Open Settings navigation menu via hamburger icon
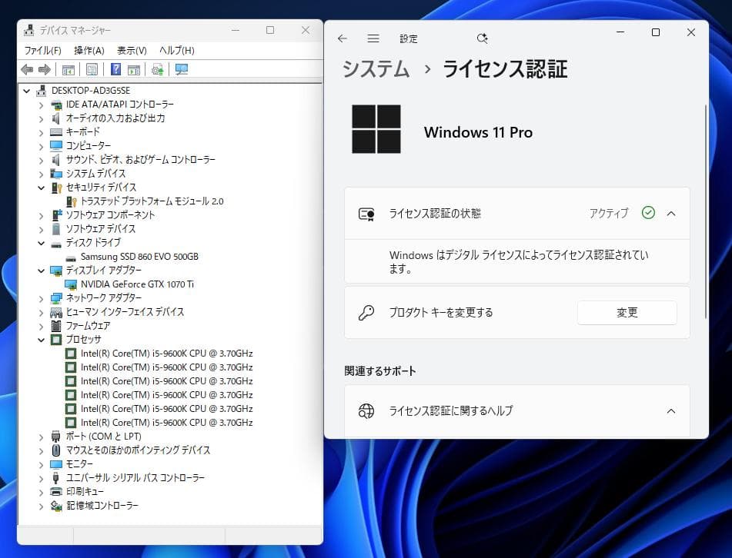 tap(373, 38)
